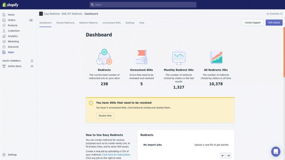Click the Online Store shop icon
This screenshot has width=285, height=160.
4,66
